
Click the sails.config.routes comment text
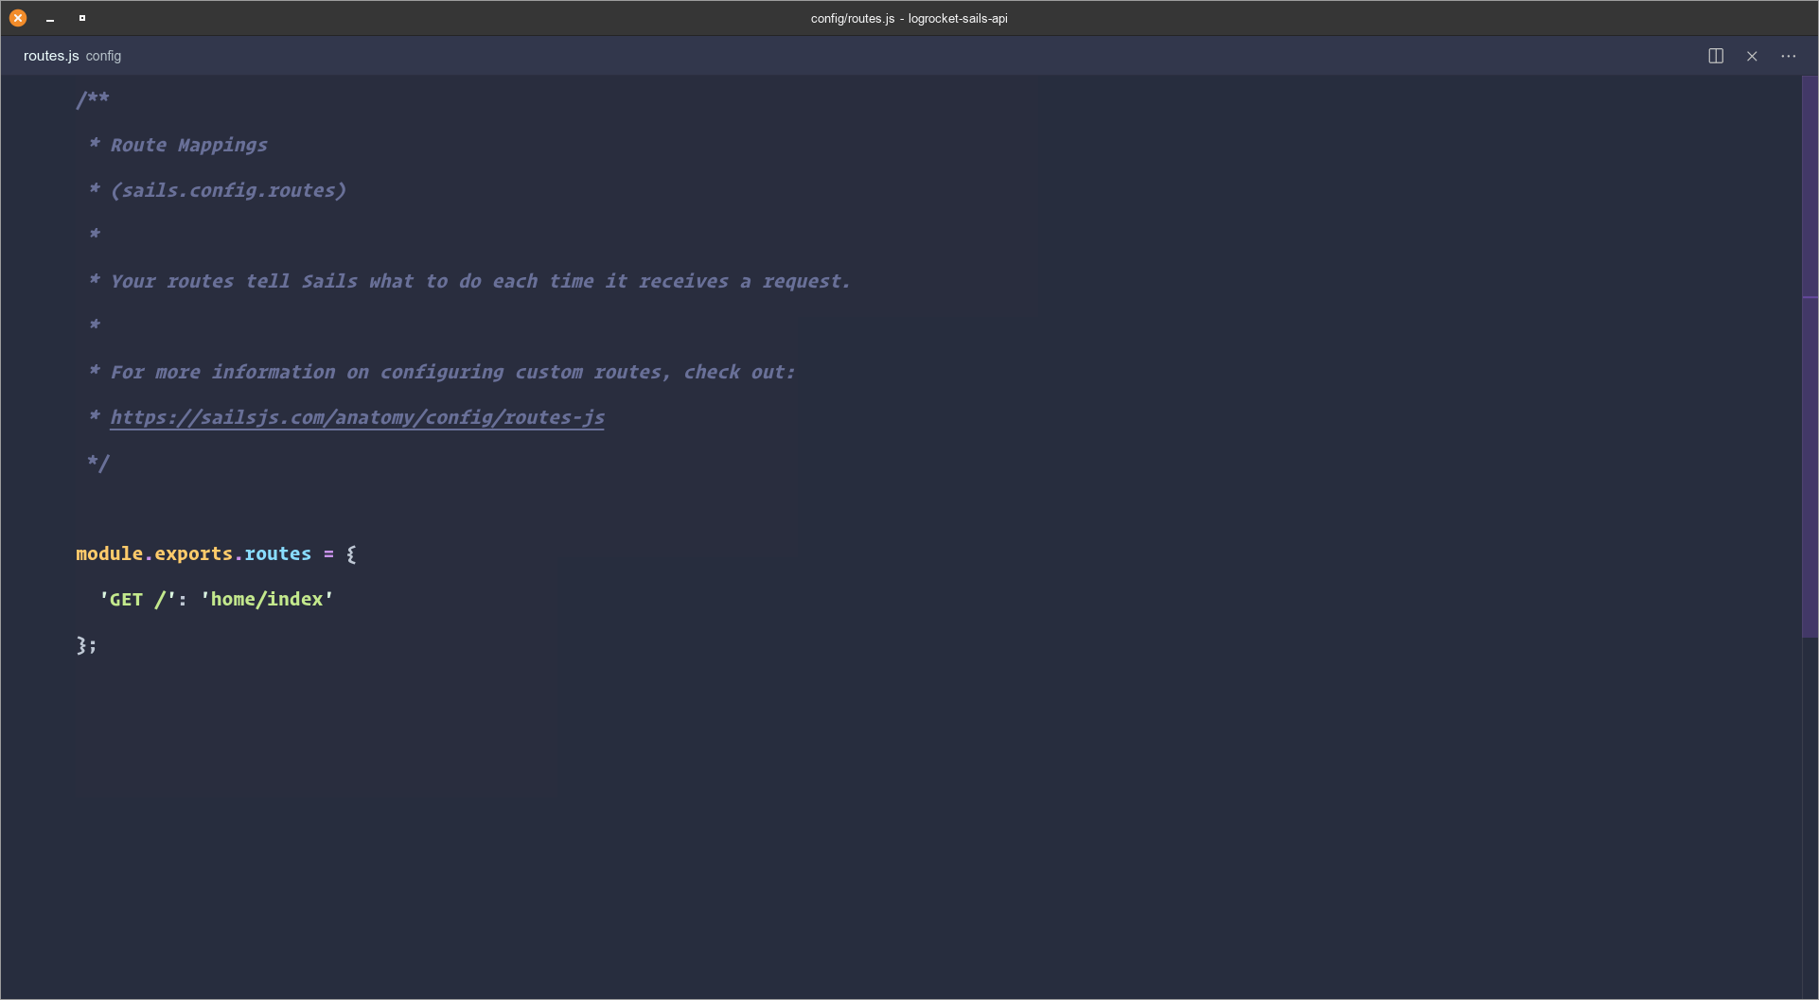(x=228, y=189)
